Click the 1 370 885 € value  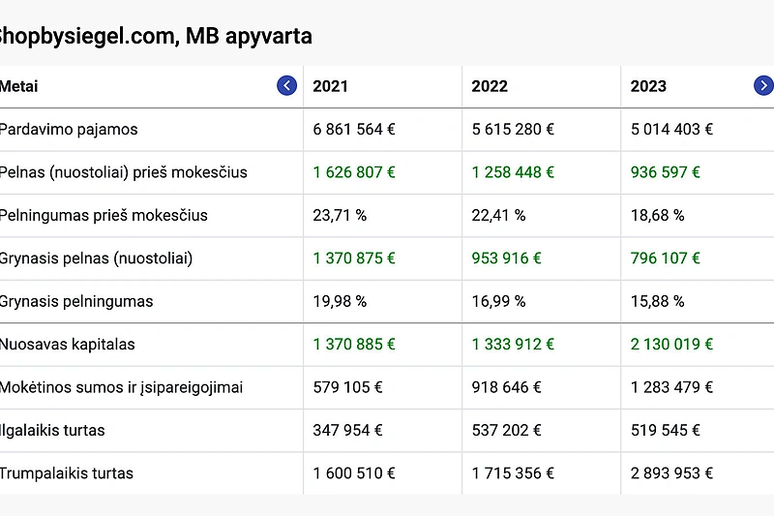pos(354,345)
